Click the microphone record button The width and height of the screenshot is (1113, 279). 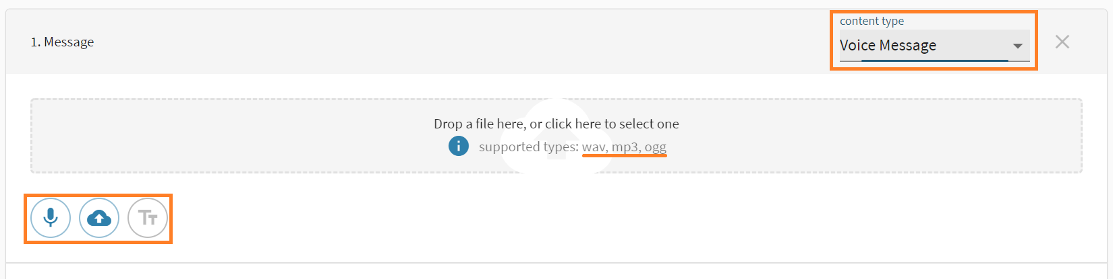click(51, 218)
